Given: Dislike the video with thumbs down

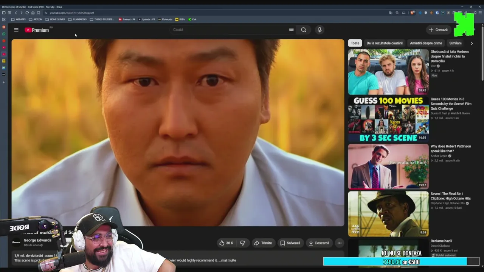Looking at the screenshot, I should point(243,243).
